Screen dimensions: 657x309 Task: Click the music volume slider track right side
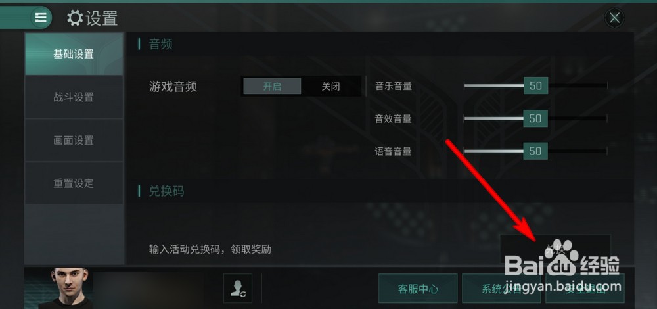tap(578, 86)
